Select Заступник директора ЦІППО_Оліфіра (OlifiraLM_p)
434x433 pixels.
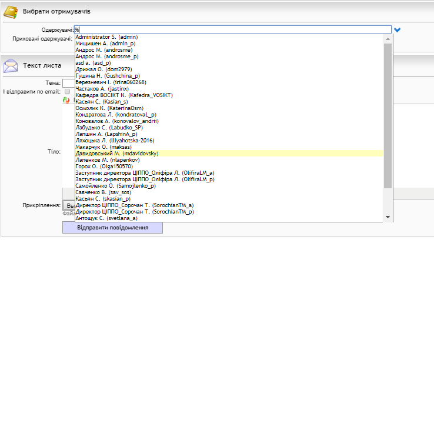click(229, 179)
